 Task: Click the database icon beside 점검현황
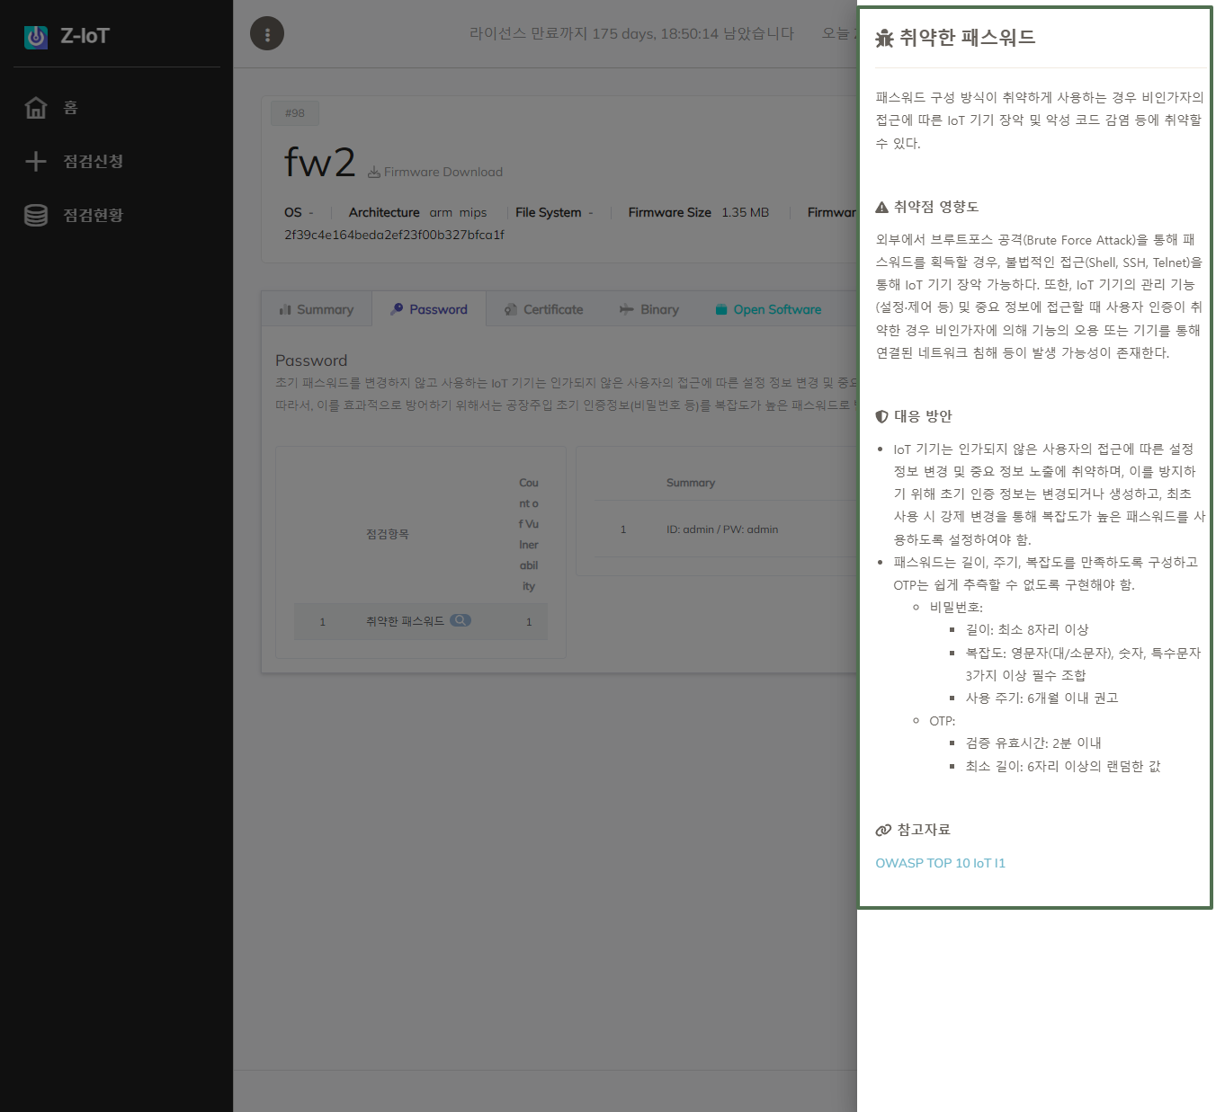tap(36, 216)
